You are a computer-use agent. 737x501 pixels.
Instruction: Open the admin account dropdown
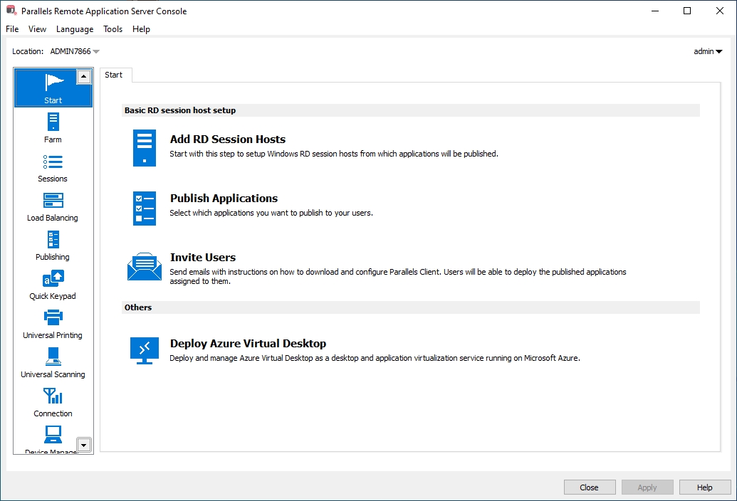pos(708,51)
